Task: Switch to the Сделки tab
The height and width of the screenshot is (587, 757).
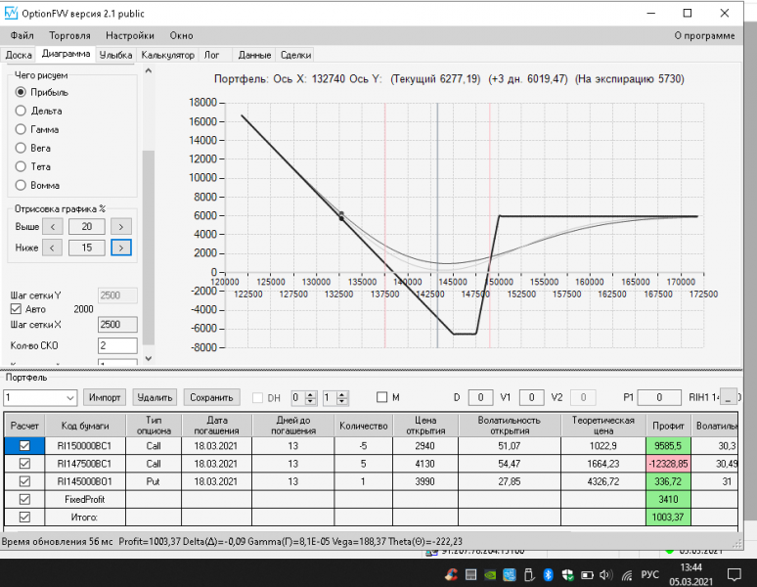Action: pyautogui.click(x=295, y=55)
